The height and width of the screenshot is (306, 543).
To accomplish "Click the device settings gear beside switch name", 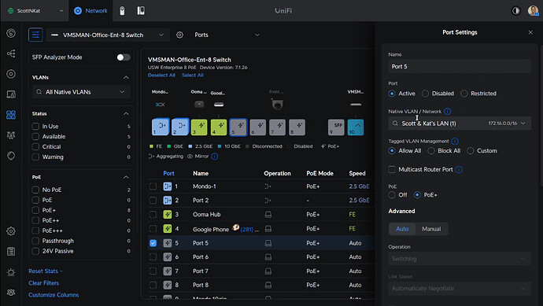I will (179, 35).
